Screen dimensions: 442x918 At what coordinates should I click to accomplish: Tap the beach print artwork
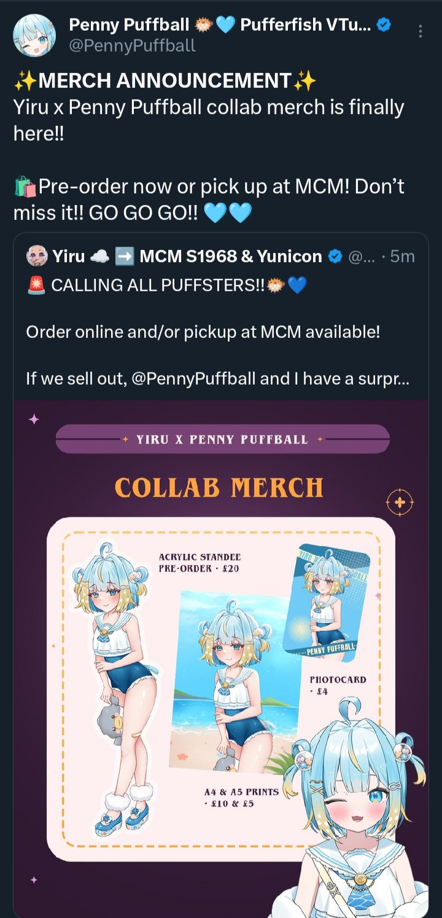(235, 682)
